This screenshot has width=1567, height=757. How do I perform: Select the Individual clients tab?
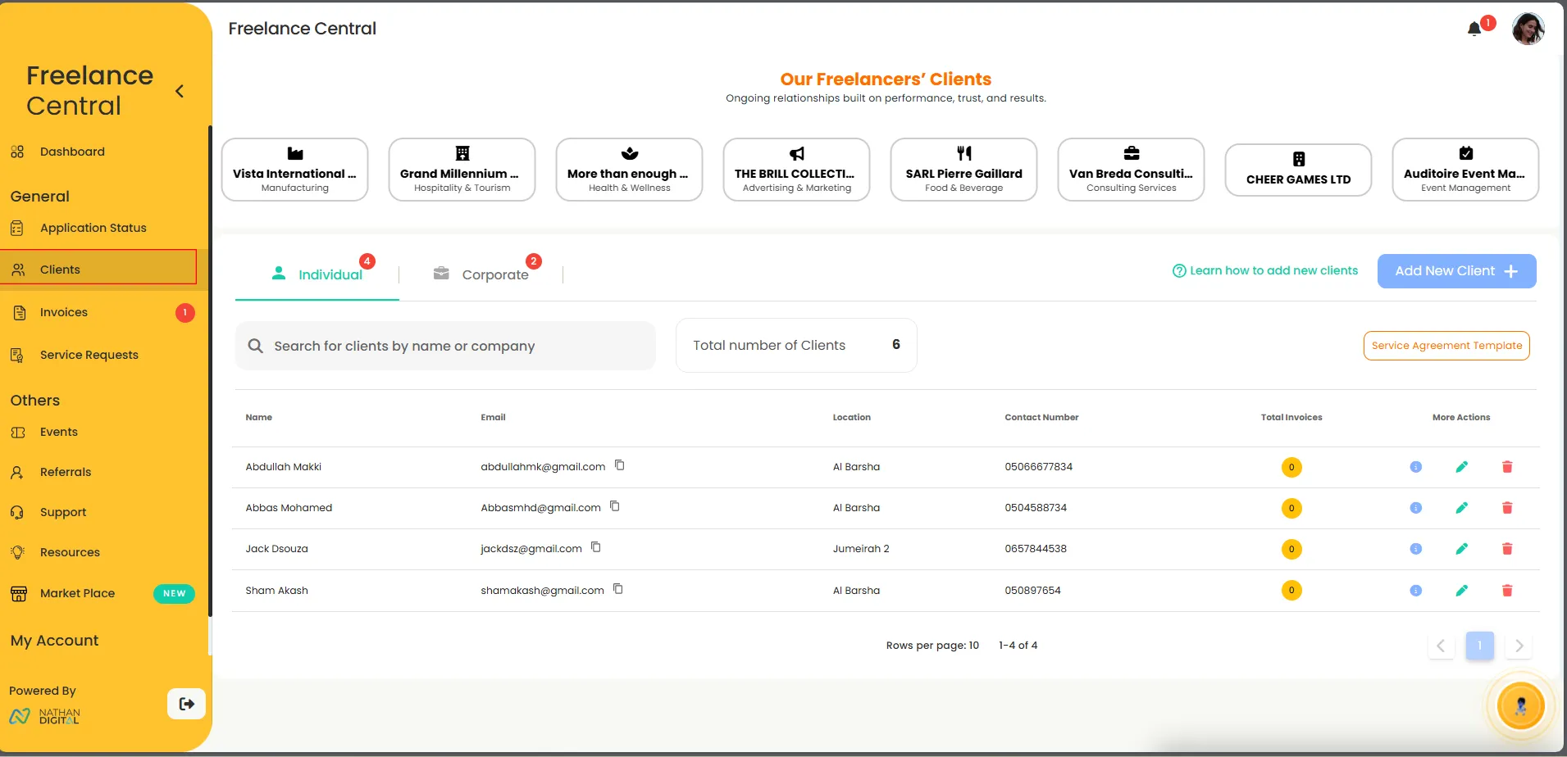pyautogui.click(x=330, y=274)
